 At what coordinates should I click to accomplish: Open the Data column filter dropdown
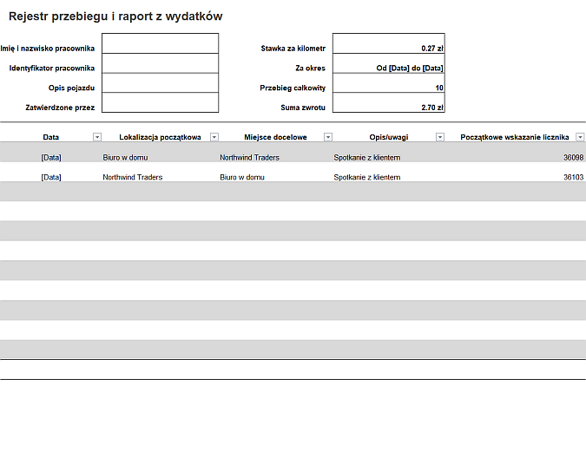pos(97,137)
